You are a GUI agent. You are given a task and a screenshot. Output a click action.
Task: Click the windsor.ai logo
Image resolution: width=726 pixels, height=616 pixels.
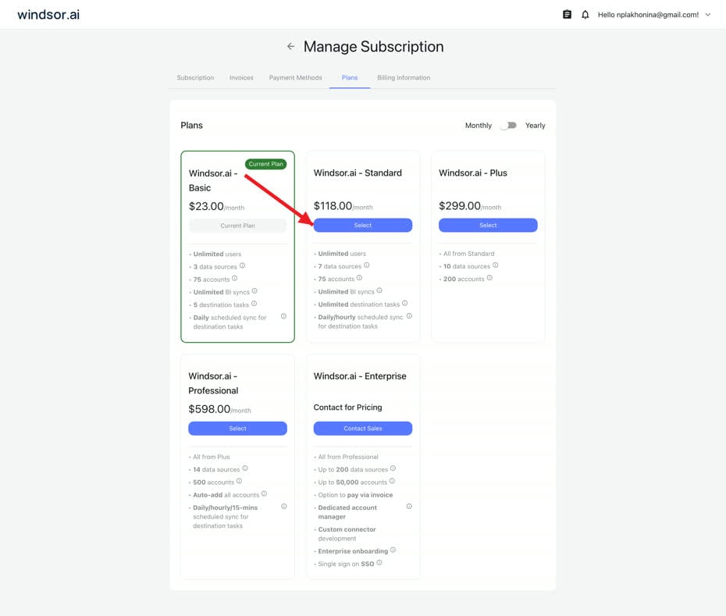(48, 14)
